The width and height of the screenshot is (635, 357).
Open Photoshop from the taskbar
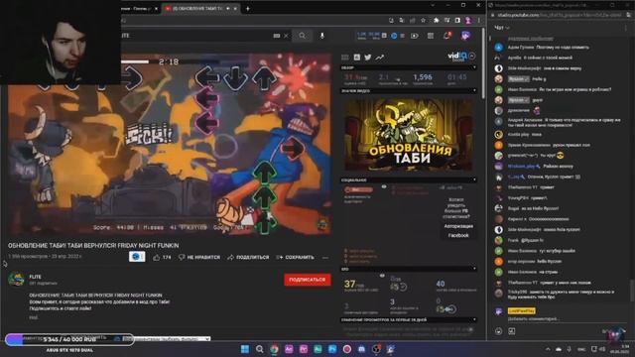pyautogui.click(x=332, y=349)
